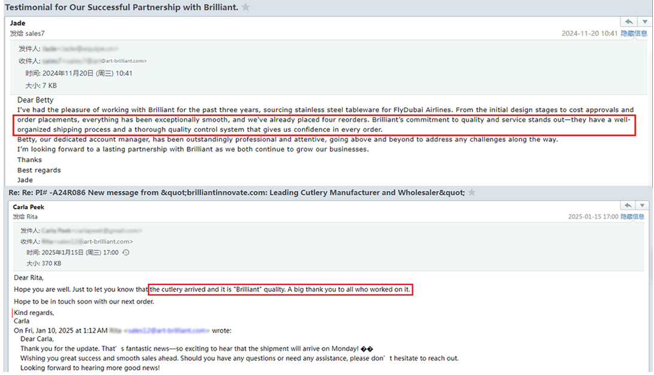This screenshot has height=375, width=654.
Task: Reply to Jade's email with the arrow icon
Action: 629,22
